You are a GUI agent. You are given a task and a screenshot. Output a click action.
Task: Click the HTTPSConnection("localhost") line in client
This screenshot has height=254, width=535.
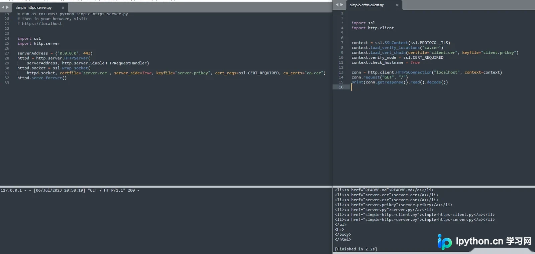[x=427, y=72]
